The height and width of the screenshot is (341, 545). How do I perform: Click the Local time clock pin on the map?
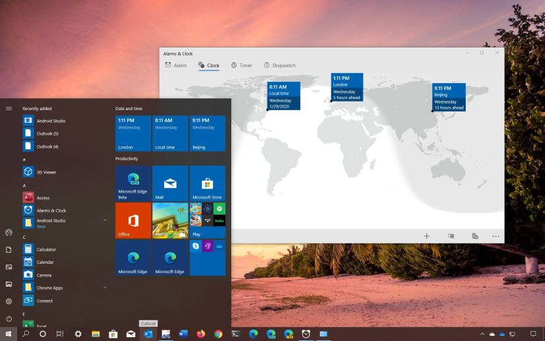pos(283,96)
